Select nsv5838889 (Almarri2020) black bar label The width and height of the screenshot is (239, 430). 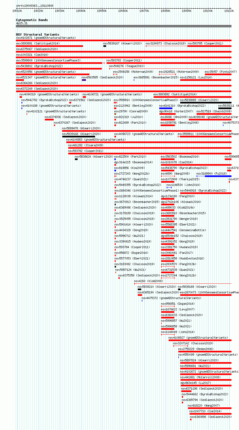[199, 100]
